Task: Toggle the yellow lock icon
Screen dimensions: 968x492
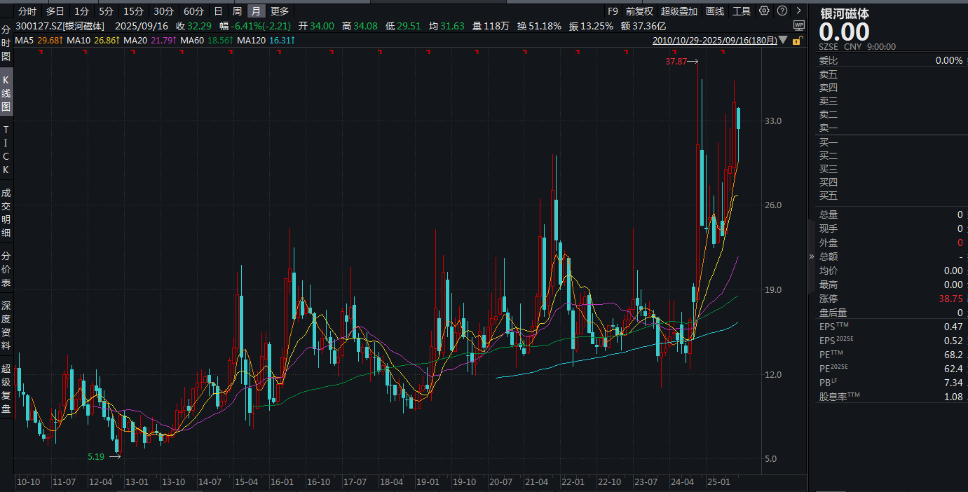Action: click(x=796, y=41)
